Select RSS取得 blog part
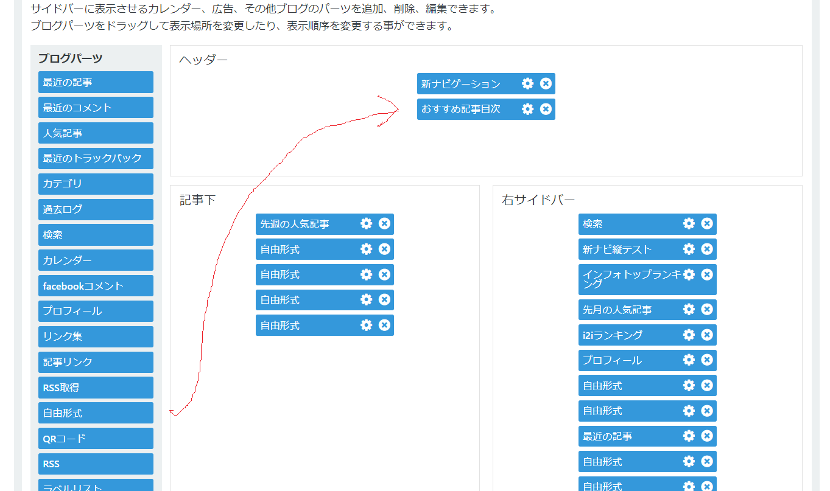 tap(96, 388)
